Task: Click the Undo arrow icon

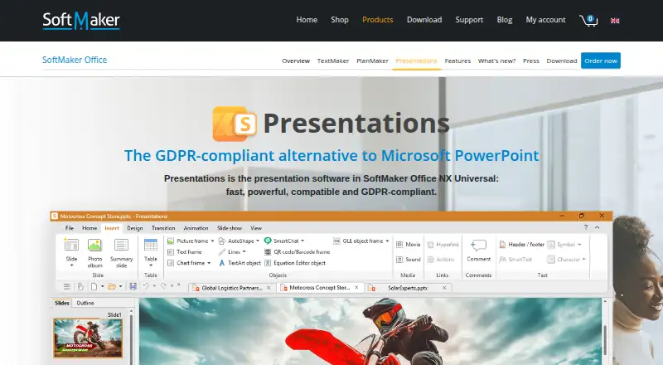Action: click(146, 287)
